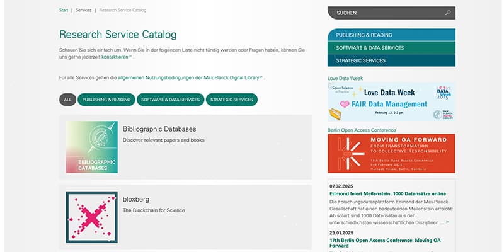Filter by Software & Data Services pill

[170, 100]
